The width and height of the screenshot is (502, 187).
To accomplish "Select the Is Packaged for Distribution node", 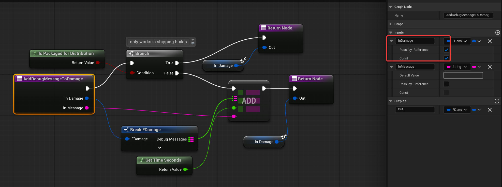I will pyautogui.click(x=66, y=53).
